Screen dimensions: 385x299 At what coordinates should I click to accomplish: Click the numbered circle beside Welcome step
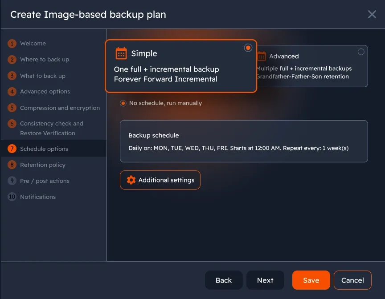tap(12, 43)
